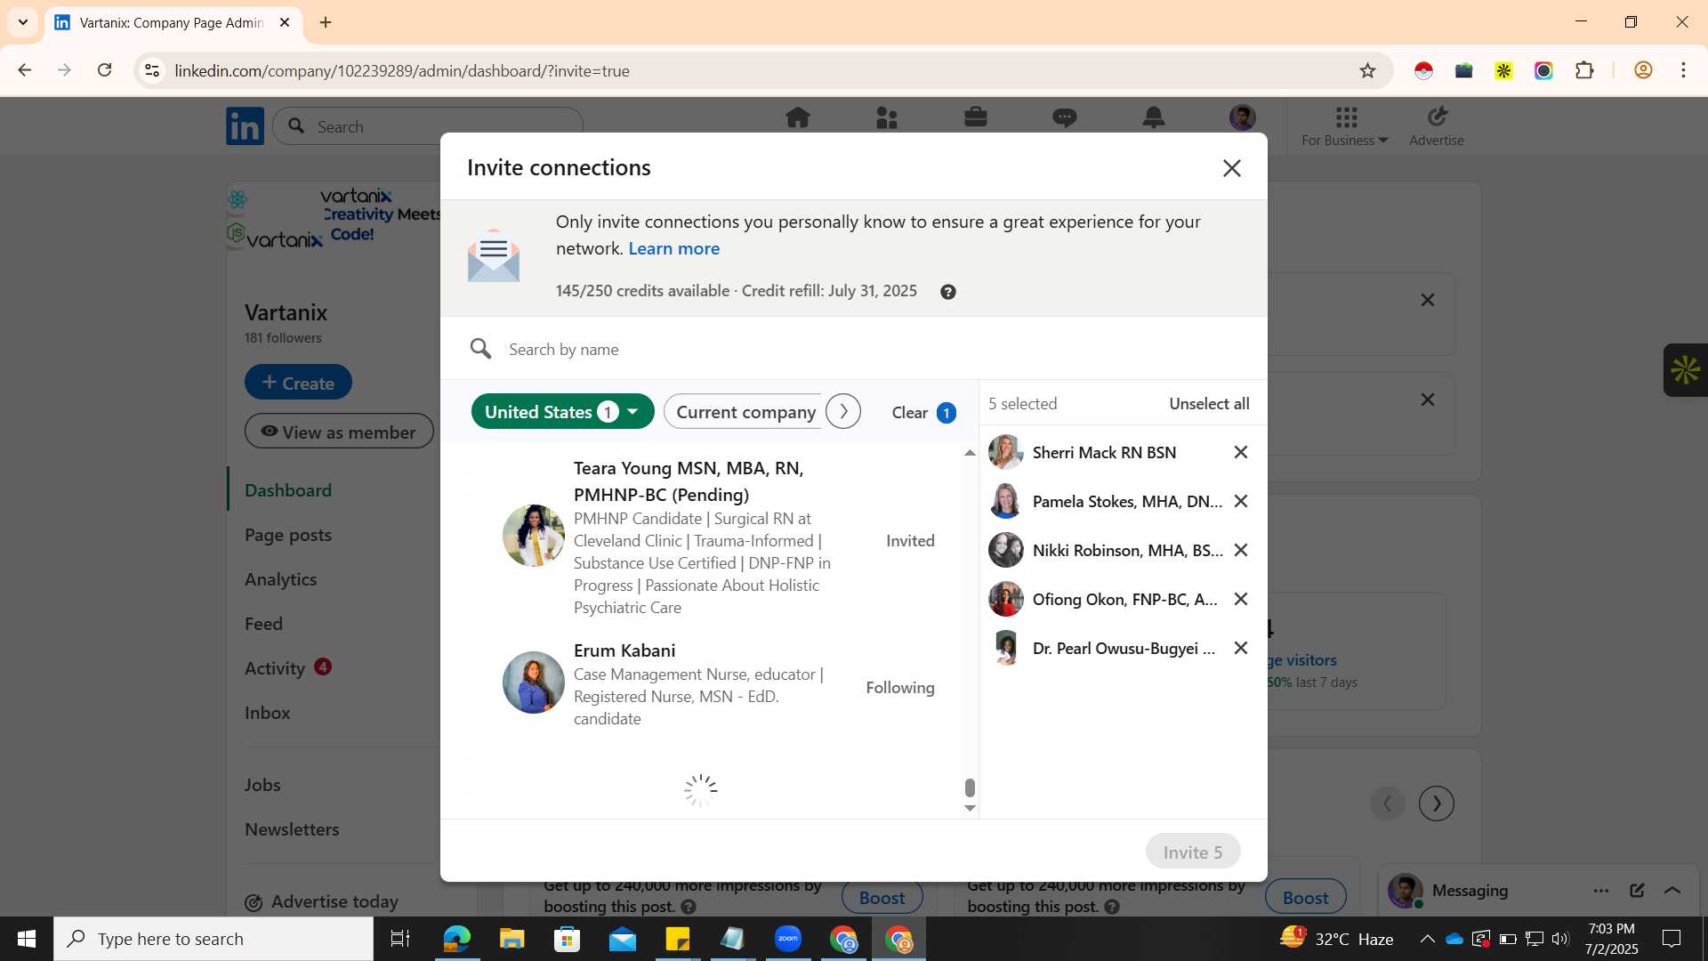Remove Dr. Pearl Owusu-Bugyei from selected list
This screenshot has height=961, width=1708.
click(x=1241, y=648)
